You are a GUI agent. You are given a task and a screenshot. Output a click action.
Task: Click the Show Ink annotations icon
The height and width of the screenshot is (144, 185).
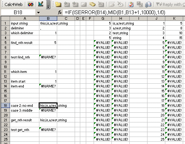point(112,4)
